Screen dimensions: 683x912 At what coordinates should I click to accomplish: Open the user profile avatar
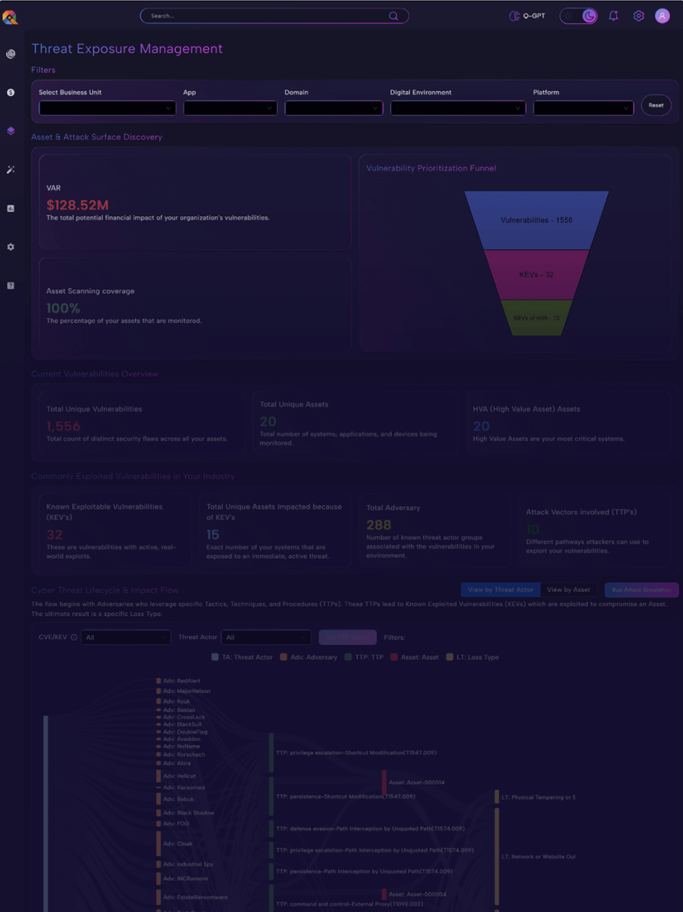pos(662,16)
